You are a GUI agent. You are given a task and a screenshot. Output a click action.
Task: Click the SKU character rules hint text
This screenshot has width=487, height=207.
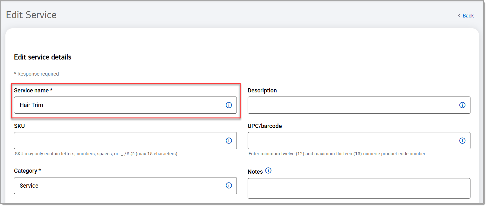96,154
